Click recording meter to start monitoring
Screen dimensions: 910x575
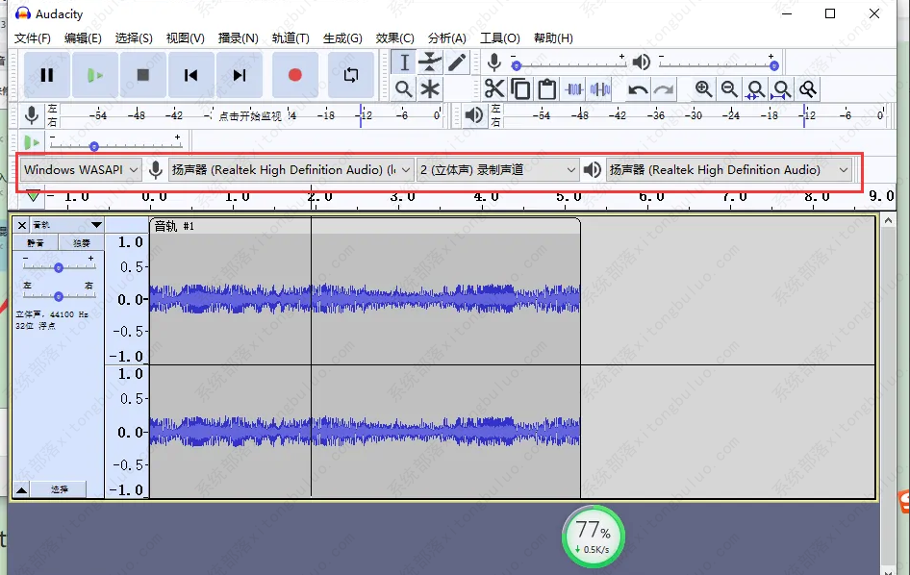251,115
